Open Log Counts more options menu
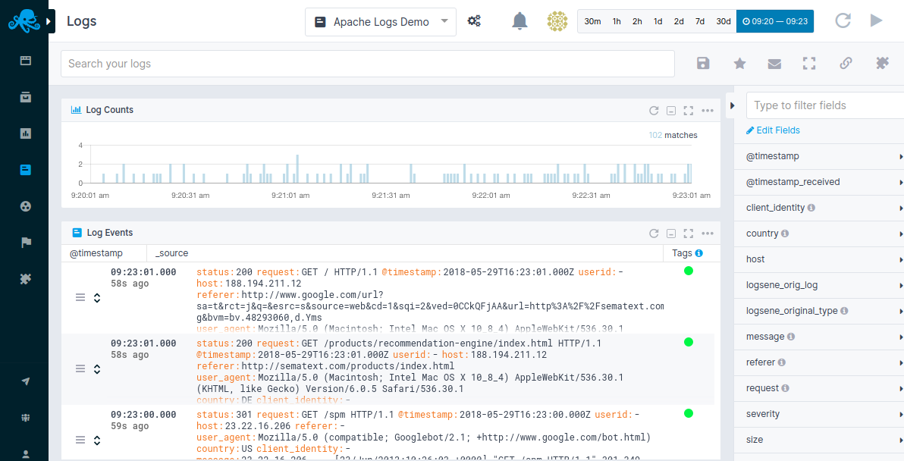This screenshot has width=904, height=461. pyautogui.click(x=708, y=111)
